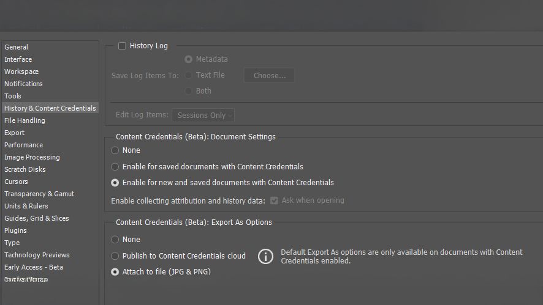Viewport: 543px width, 305px height.
Task: Show the Technology Previews preferences
Action: [x=37, y=255]
